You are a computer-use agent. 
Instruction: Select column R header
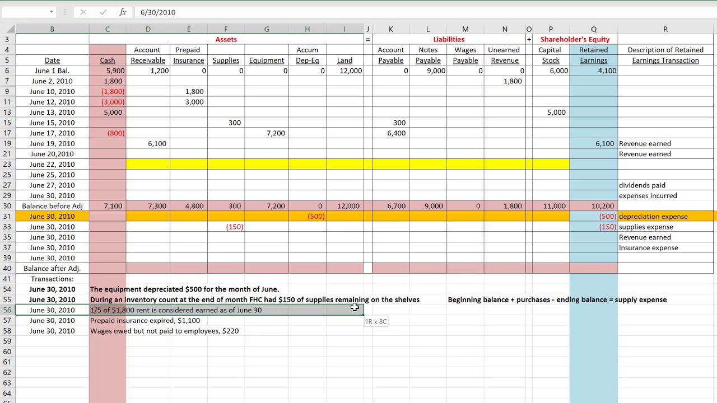pyautogui.click(x=665, y=29)
